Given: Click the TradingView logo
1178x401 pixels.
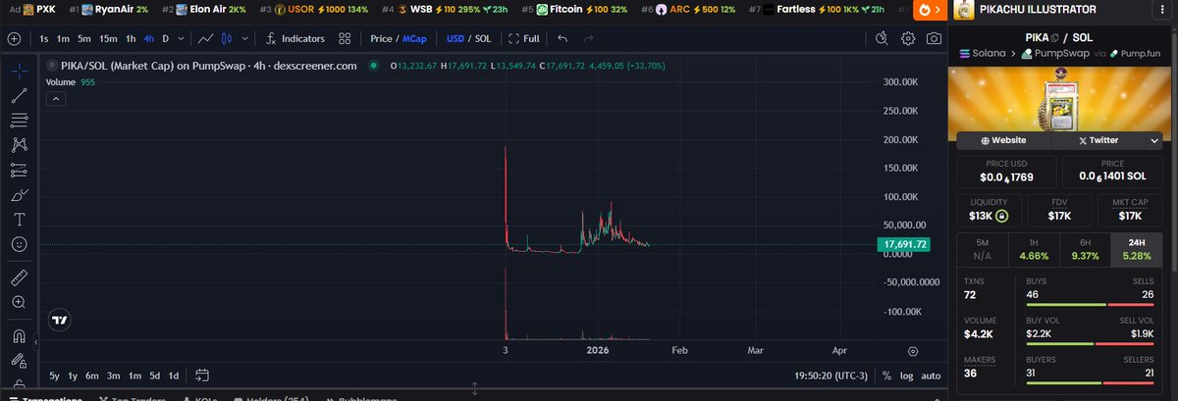Looking at the screenshot, I should 60,320.
